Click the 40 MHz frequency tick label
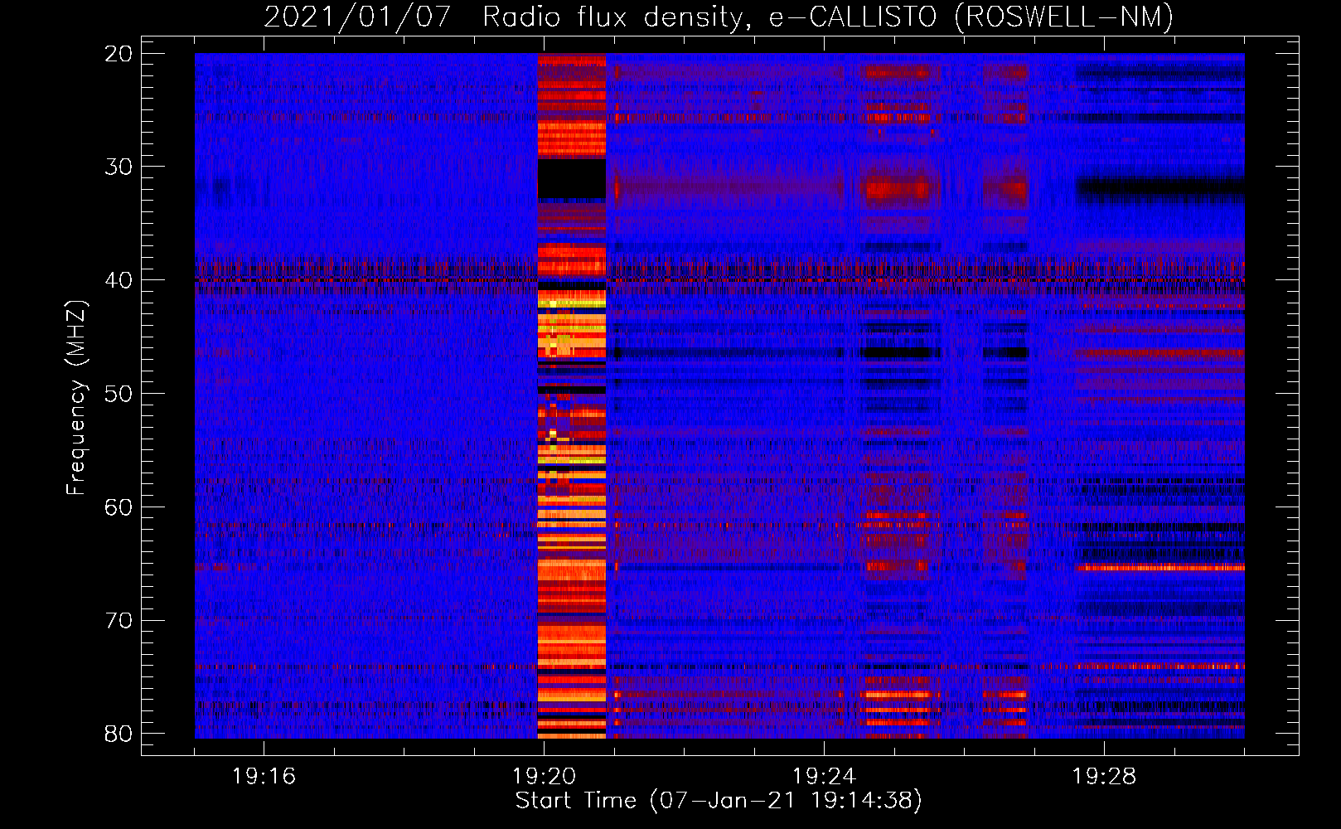This screenshot has width=1341, height=829. (x=119, y=280)
